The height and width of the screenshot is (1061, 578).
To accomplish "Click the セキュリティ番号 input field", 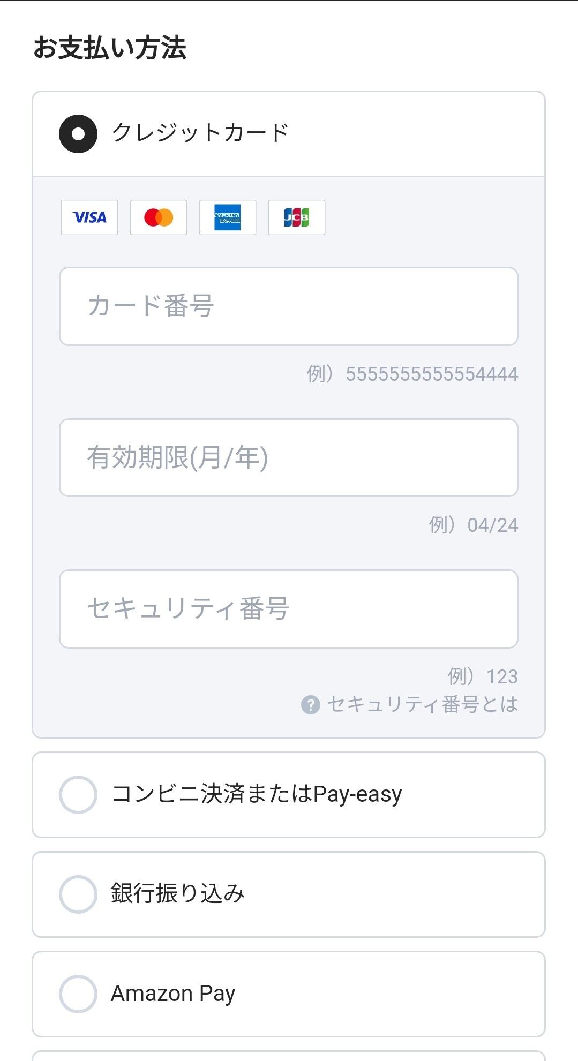I will pos(289,609).
